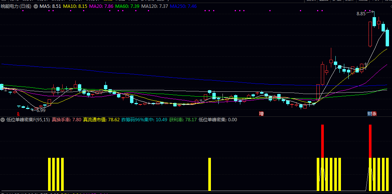
Task: Open the 低位单峰密集F indicator dropdown arrow
Action: click(x=3, y=120)
